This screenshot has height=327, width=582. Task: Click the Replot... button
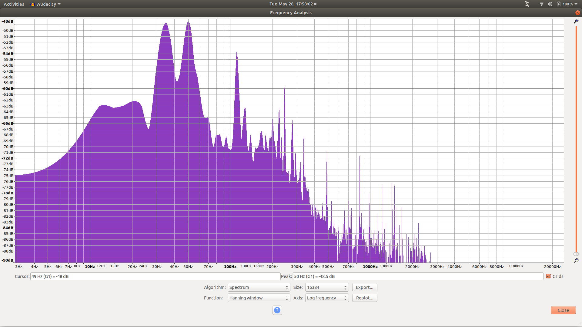365,298
